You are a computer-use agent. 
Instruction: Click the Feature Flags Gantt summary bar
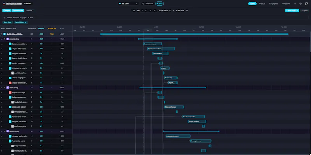coord(191,131)
